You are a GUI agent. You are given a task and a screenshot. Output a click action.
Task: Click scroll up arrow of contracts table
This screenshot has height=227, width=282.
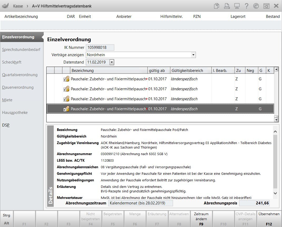click(276, 69)
